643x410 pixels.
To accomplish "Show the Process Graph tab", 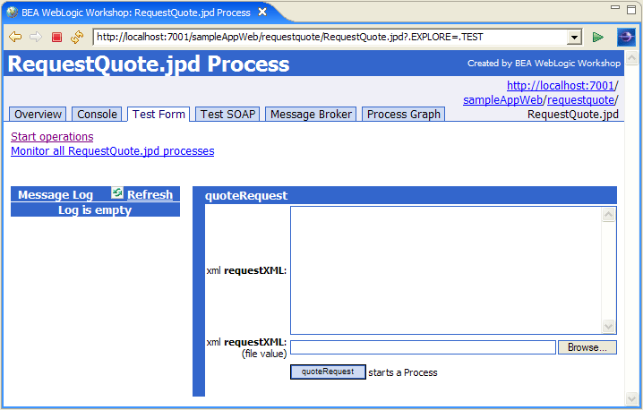I will pos(404,114).
